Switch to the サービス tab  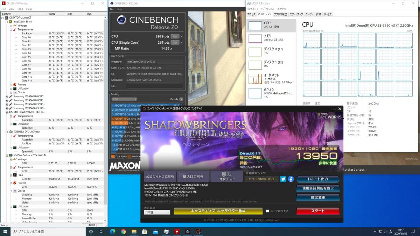point(328,14)
